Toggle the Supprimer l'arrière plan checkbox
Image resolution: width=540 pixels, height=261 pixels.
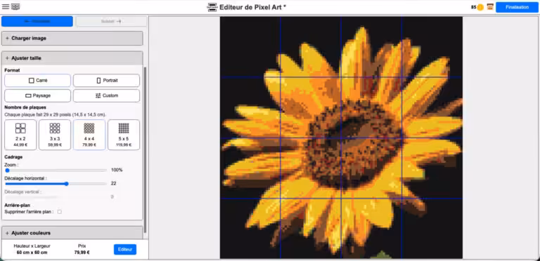[x=60, y=212]
